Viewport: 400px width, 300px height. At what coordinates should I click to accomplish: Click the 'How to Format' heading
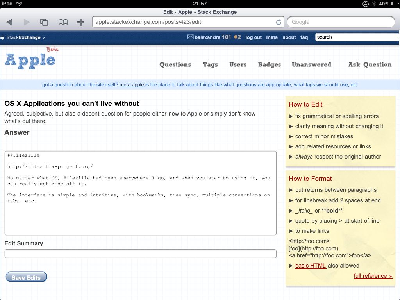310,179
